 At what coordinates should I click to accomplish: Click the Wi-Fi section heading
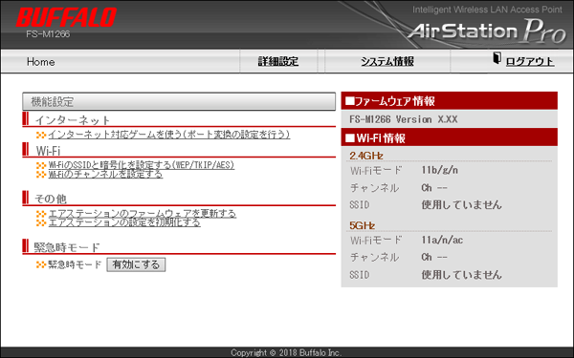click(x=48, y=151)
